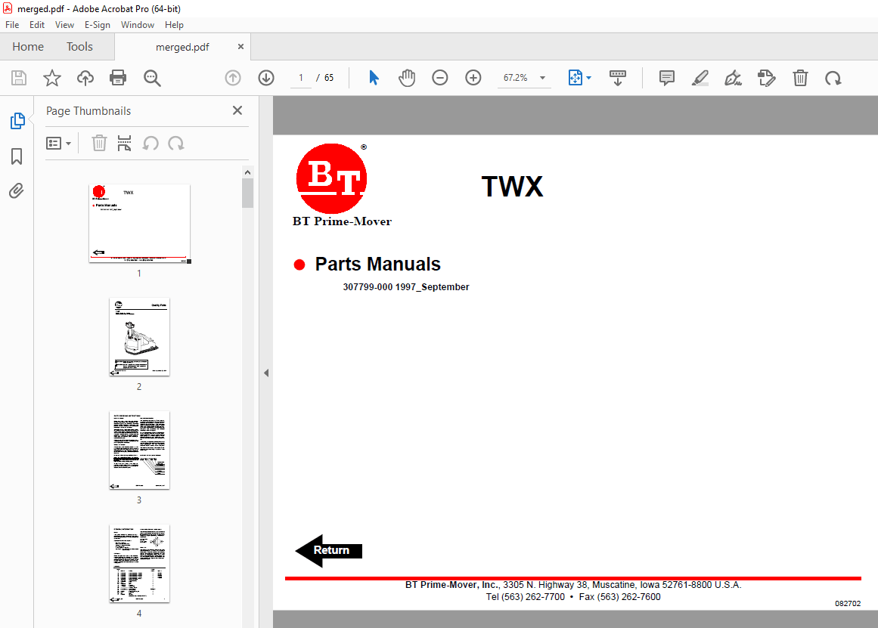
Task: Go to next page arrow
Action: (x=266, y=78)
